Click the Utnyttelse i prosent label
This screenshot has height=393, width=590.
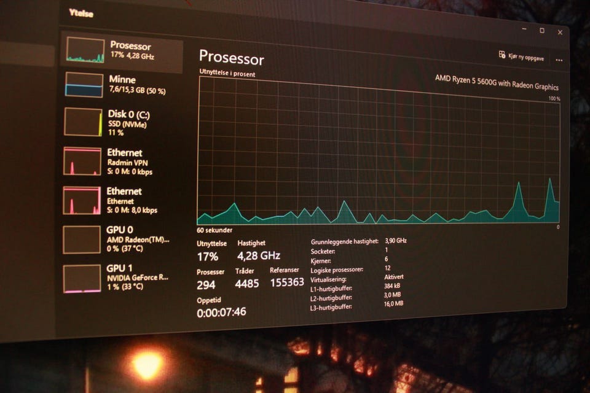pos(227,72)
